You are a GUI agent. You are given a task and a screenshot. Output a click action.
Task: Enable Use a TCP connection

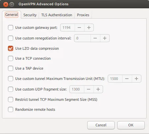click(11, 58)
